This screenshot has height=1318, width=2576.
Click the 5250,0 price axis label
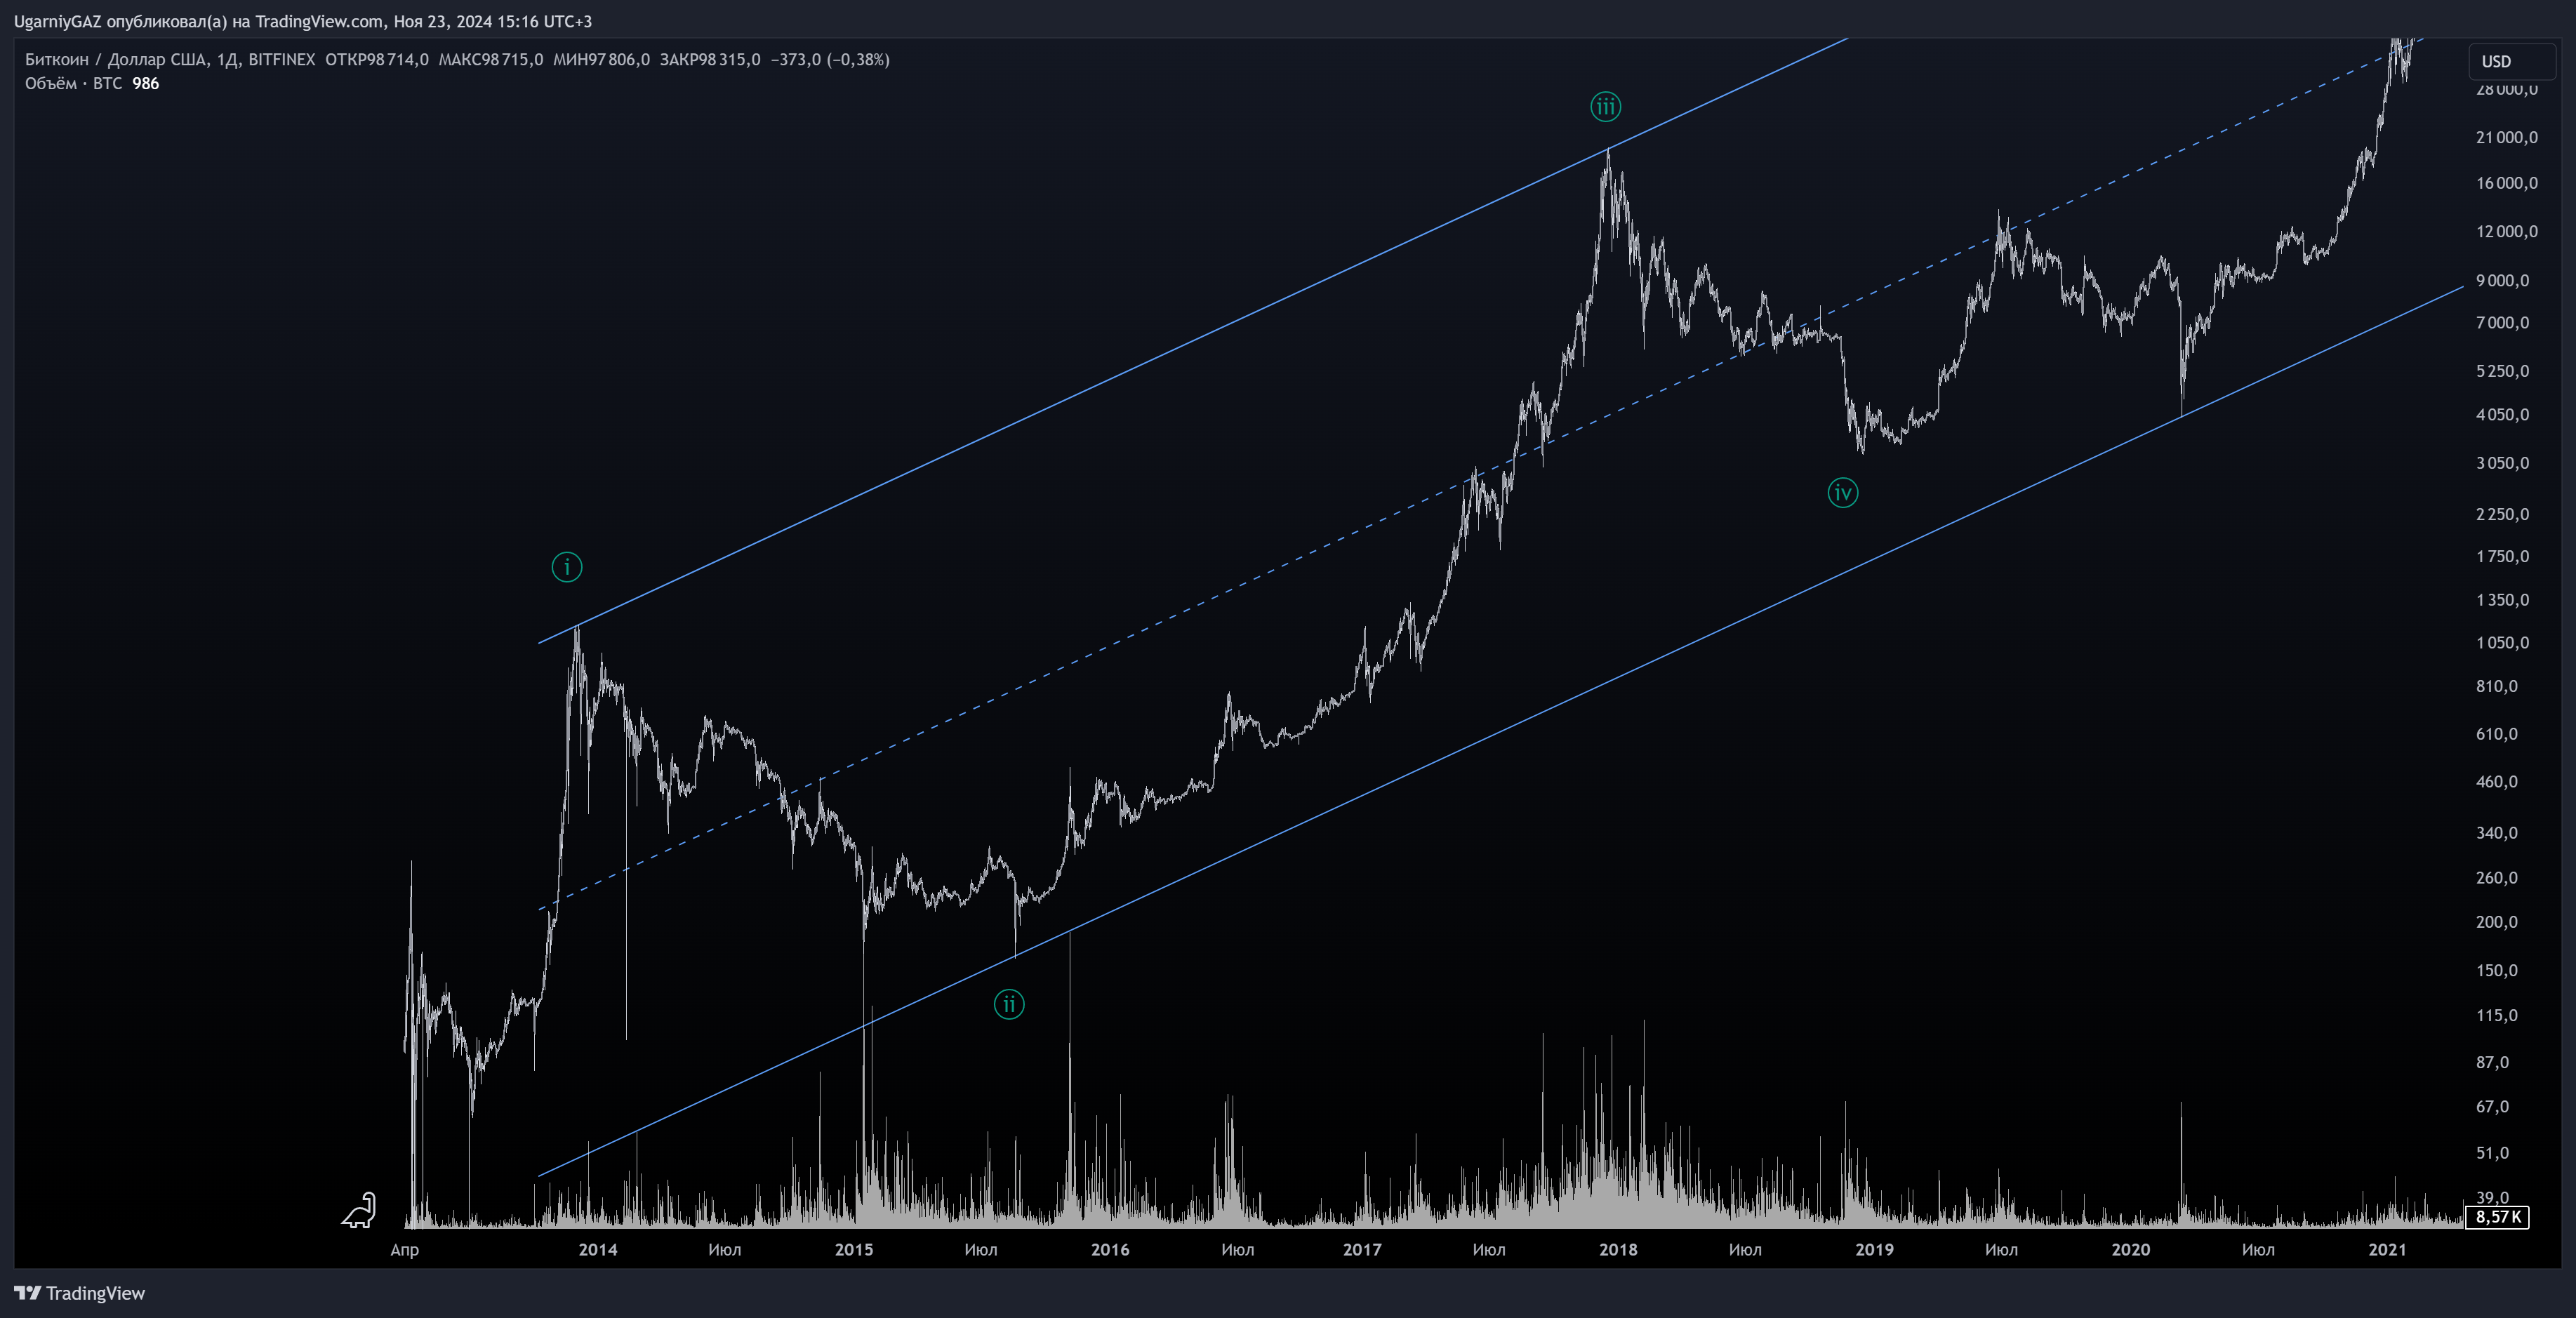click(x=2502, y=371)
